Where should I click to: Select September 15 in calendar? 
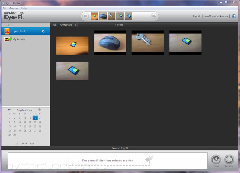[9, 126]
